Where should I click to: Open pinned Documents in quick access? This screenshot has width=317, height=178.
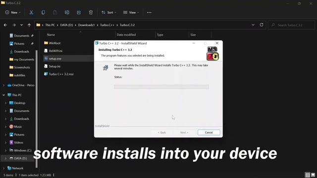(21, 36)
